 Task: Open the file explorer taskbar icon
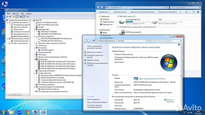point(11,112)
